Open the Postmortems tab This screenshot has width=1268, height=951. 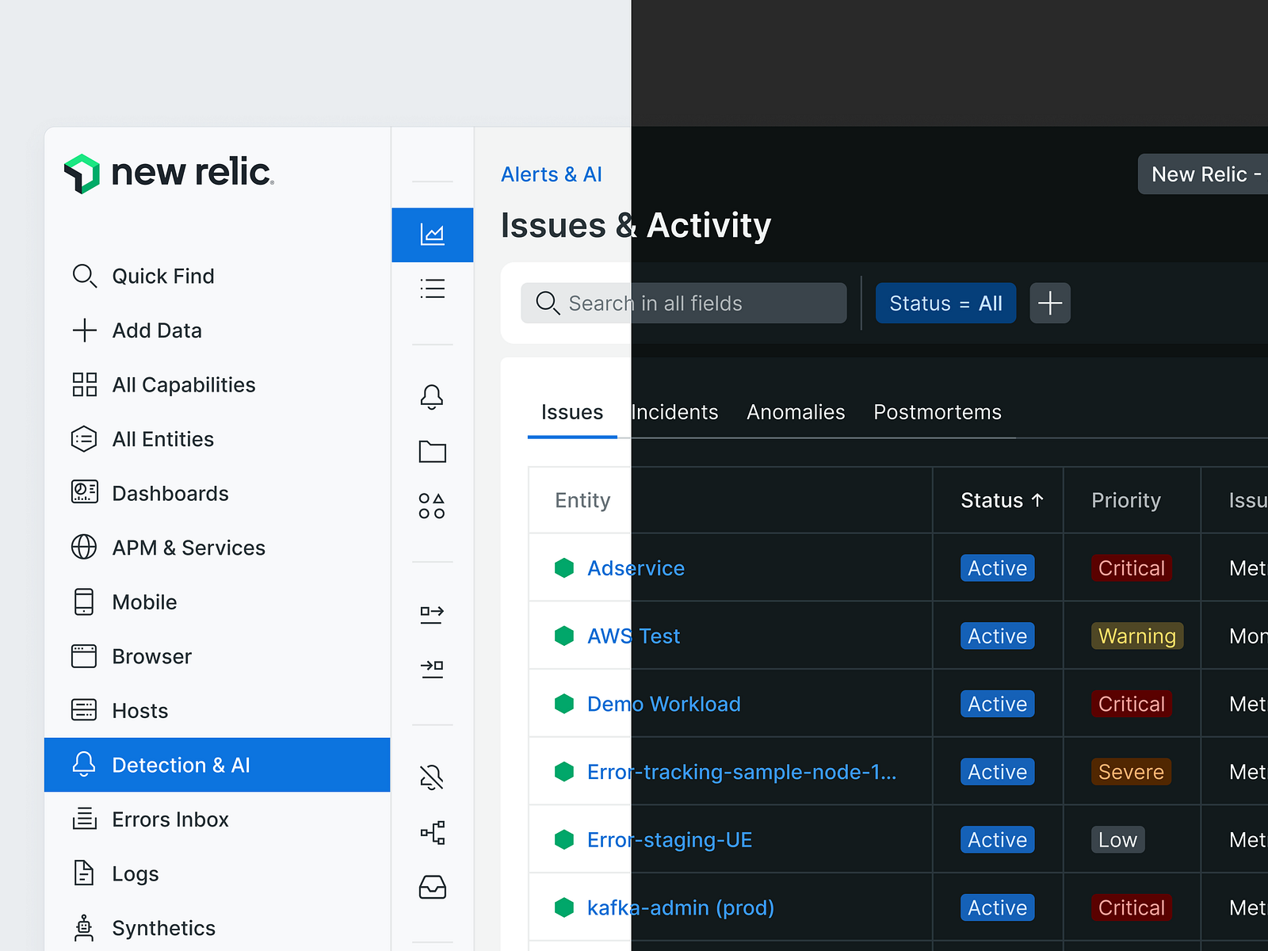coord(937,411)
